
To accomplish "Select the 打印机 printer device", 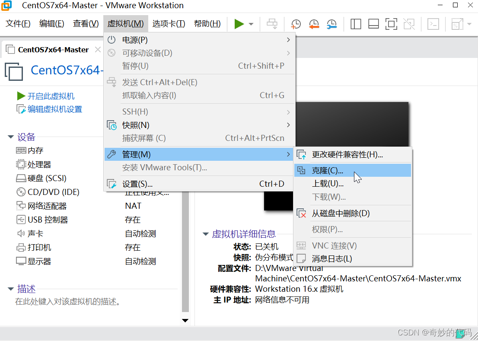I will click(34, 248).
